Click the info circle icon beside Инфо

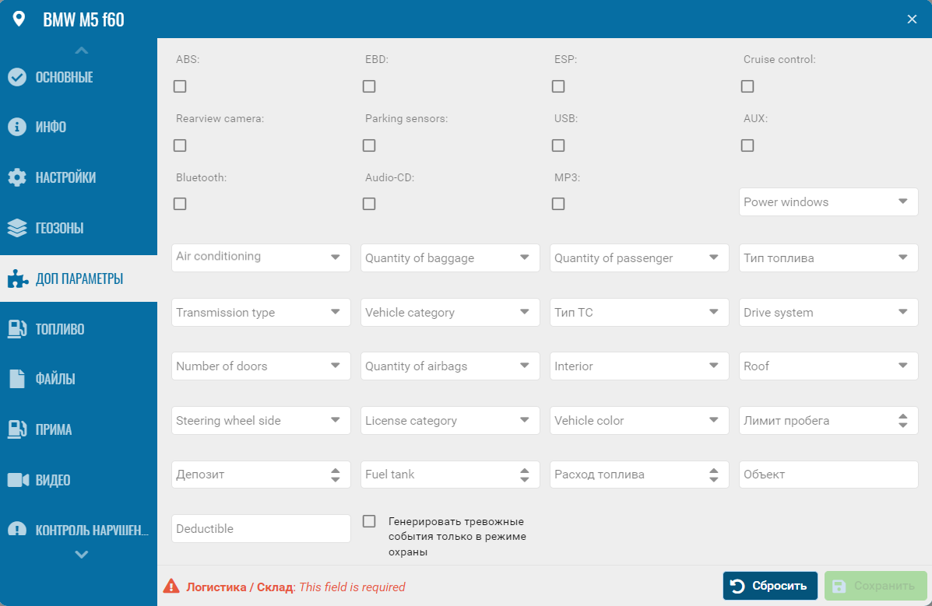(17, 127)
